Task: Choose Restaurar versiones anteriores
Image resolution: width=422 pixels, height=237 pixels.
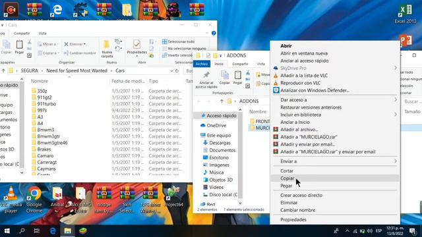Action: coord(311,107)
